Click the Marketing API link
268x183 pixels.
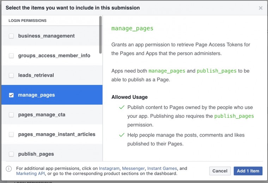click(31, 173)
